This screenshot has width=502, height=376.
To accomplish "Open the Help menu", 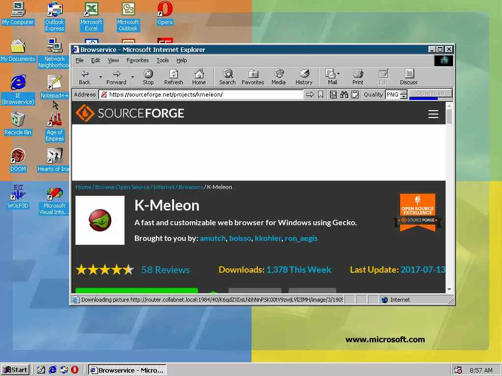I will (181, 60).
